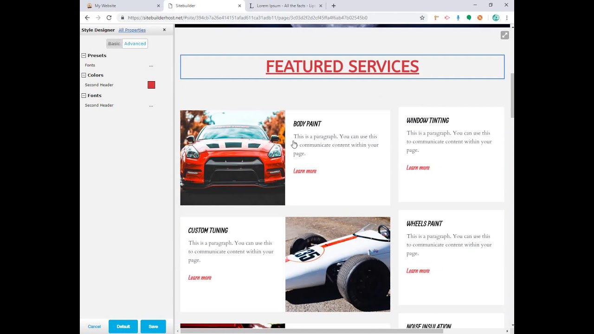The width and height of the screenshot is (594, 334).
Task: Select the Sitebuilder browser tab
Action: pyautogui.click(x=204, y=6)
